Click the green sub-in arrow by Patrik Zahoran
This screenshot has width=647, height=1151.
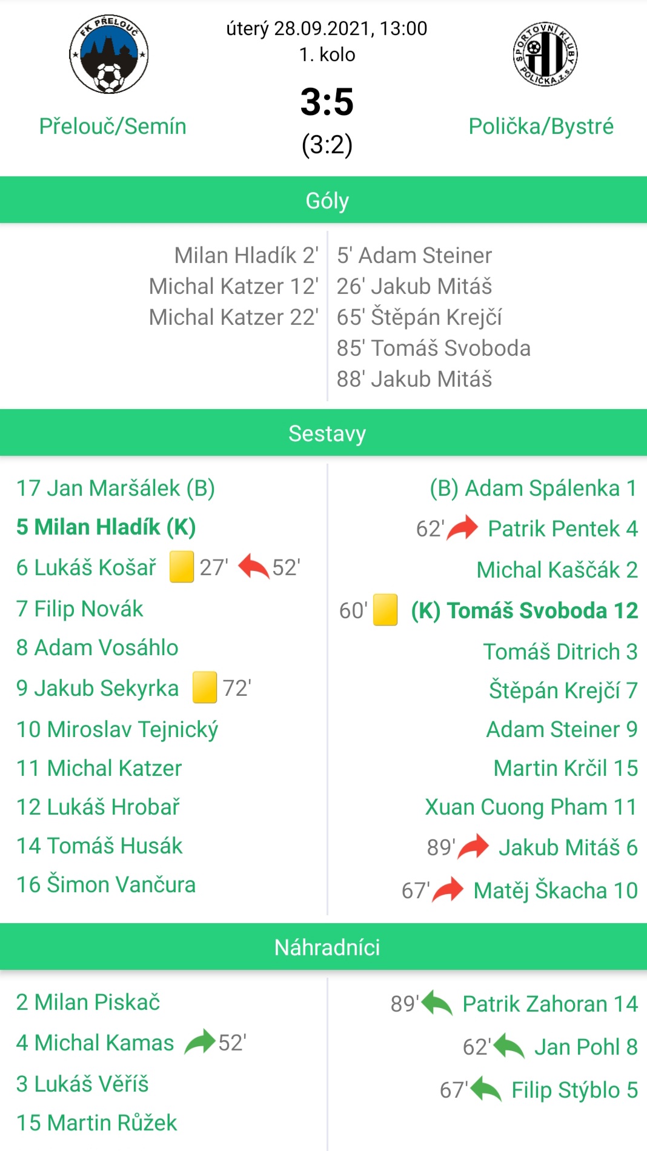click(437, 1003)
